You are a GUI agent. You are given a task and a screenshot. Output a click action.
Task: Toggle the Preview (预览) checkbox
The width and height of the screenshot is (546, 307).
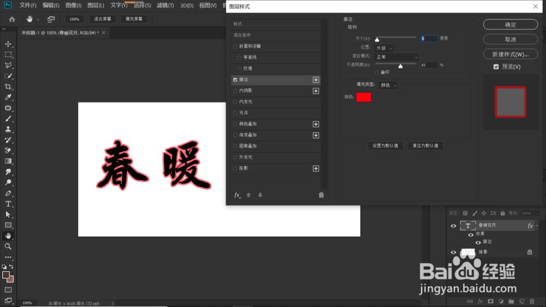(x=496, y=67)
